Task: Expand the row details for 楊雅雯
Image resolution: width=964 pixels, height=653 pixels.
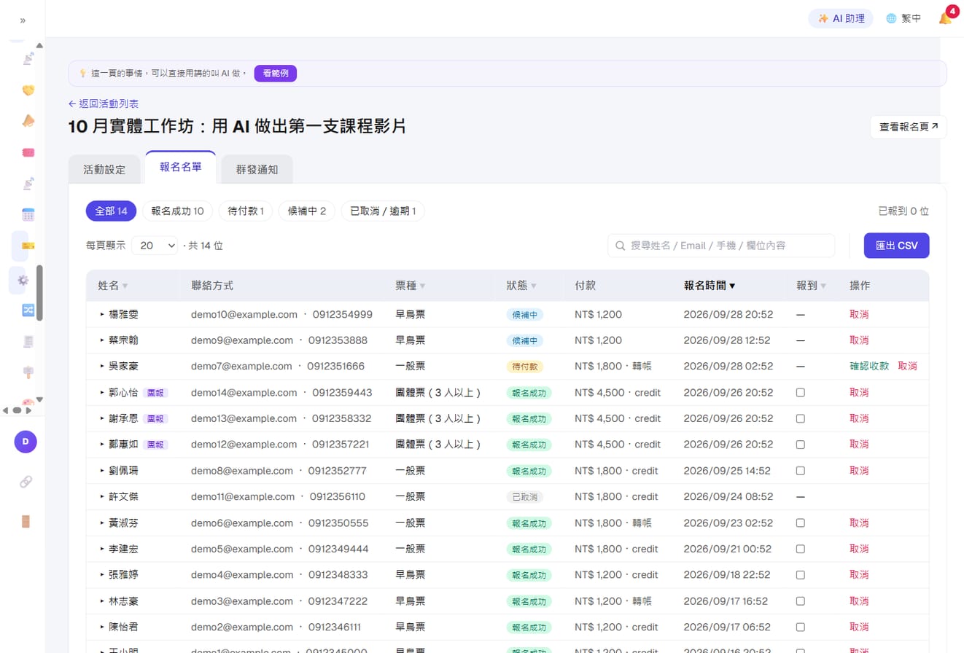Action: [x=103, y=315]
